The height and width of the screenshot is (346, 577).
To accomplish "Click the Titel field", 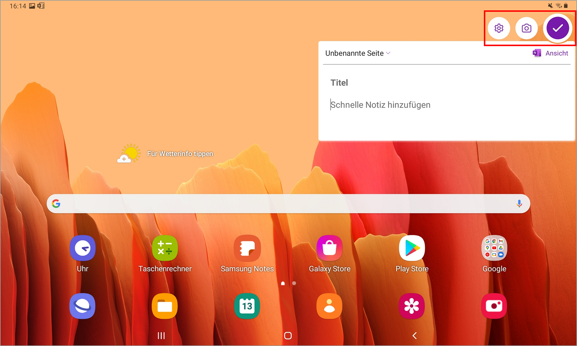I will [339, 83].
